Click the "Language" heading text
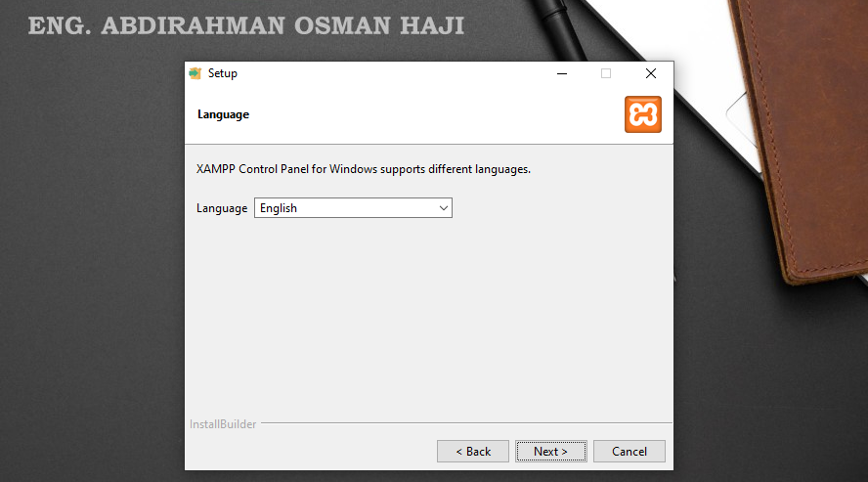The height and width of the screenshot is (482, 868). pos(223,114)
